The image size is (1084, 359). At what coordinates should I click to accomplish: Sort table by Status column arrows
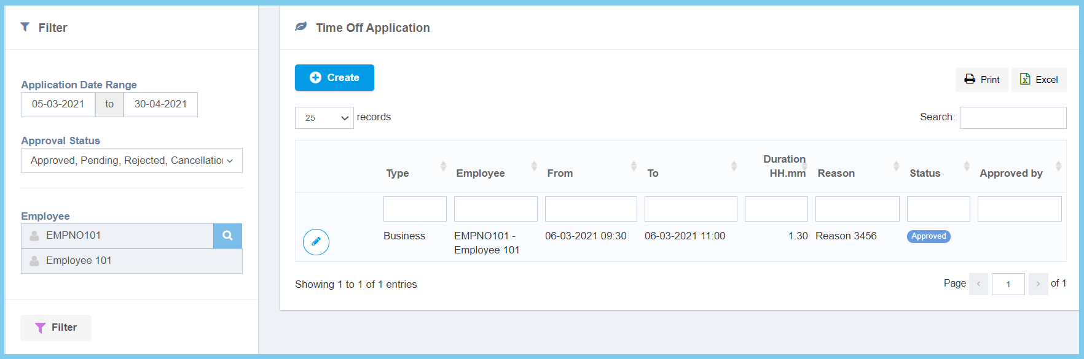coord(967,166)
